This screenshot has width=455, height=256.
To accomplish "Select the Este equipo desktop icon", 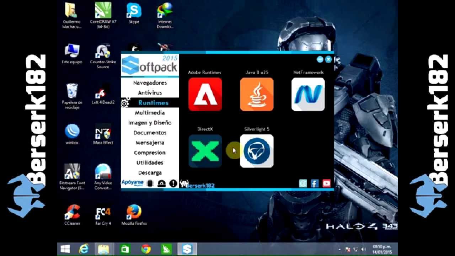I will click(72, 54).
